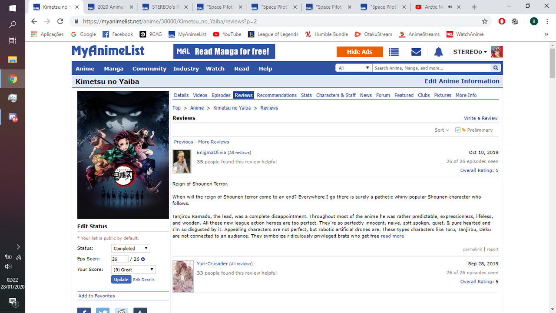
Task: Toggle the Preliminary reviews checkbox
Action: click(458, 130)
